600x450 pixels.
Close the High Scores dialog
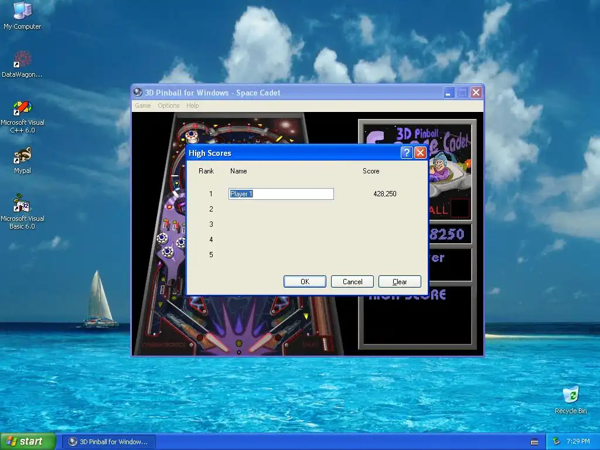point(420,153)
